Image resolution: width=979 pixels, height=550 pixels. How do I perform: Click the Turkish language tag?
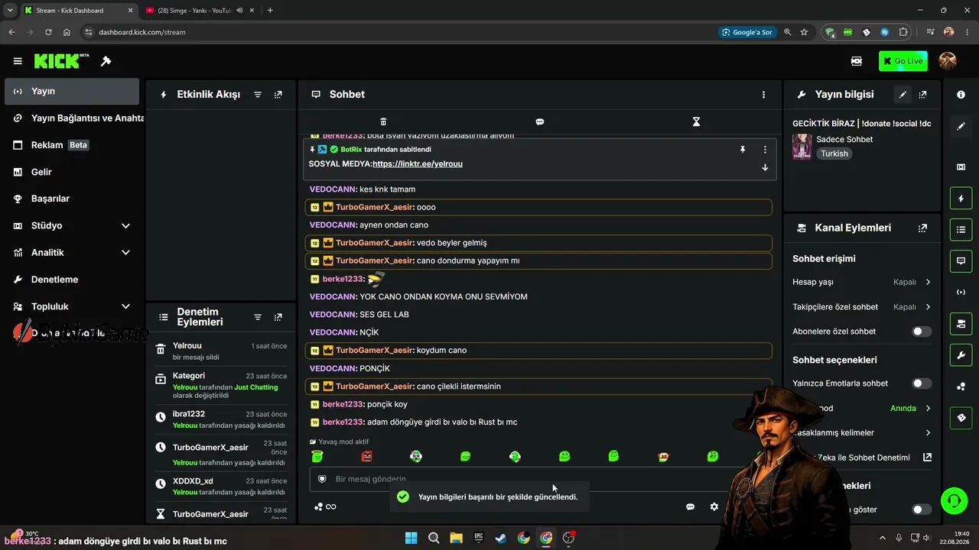[x=834, y=154]
